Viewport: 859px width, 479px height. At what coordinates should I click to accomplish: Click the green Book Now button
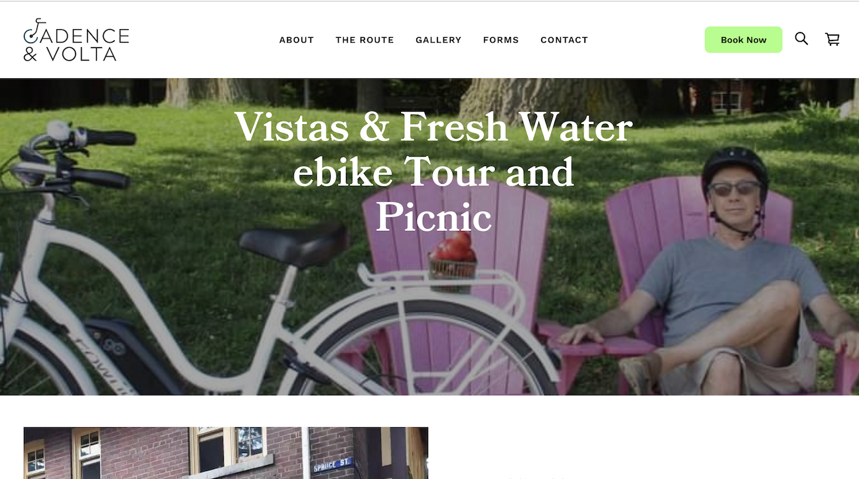tap(743, 40)
